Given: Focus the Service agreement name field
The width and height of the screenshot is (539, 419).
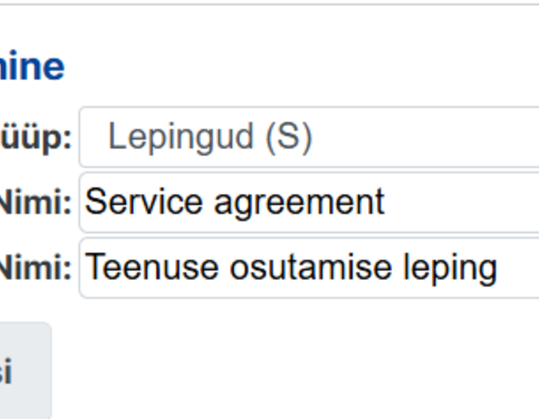Looking at the screenshot, I should coord(308,203).
